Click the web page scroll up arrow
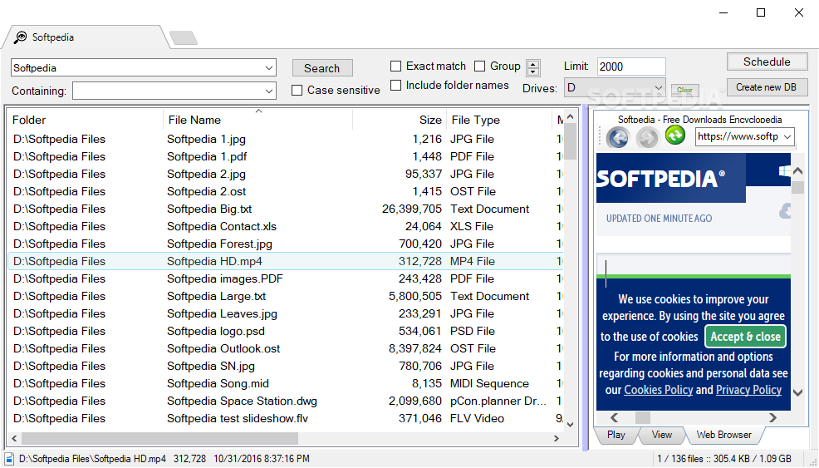 coord(797,170)
